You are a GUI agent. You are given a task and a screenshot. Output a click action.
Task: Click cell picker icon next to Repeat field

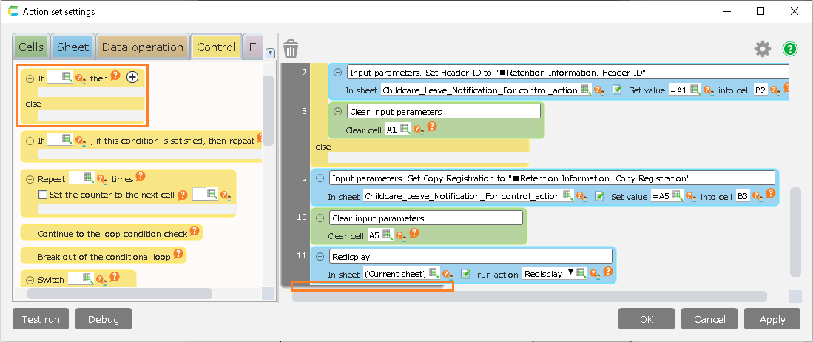(88, 178)
